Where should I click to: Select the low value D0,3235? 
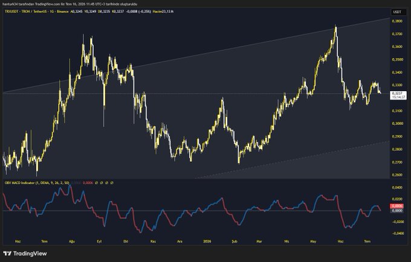tap(104, 11)
